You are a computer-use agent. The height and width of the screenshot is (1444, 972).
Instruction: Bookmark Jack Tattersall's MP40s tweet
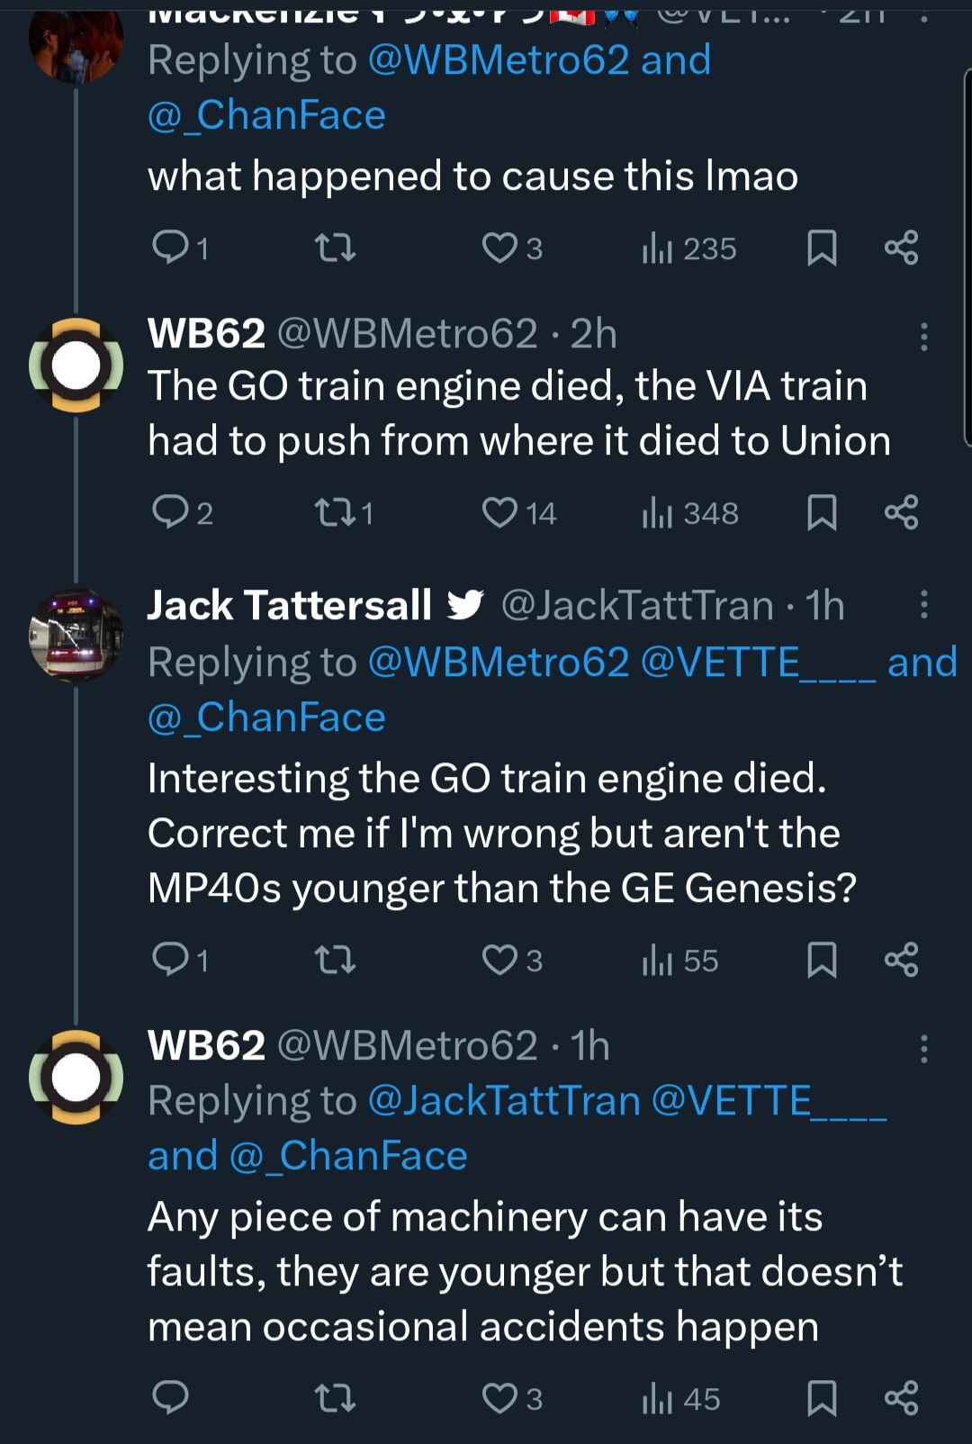pos(822,960)
